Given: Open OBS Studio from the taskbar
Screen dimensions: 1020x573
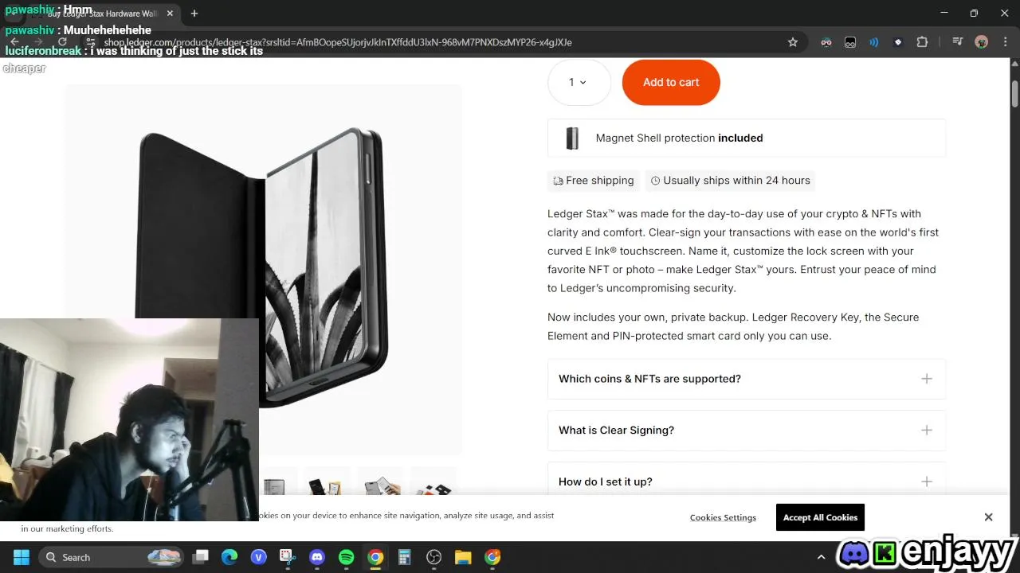Looking at the screenshot, I should pos(433,557).
